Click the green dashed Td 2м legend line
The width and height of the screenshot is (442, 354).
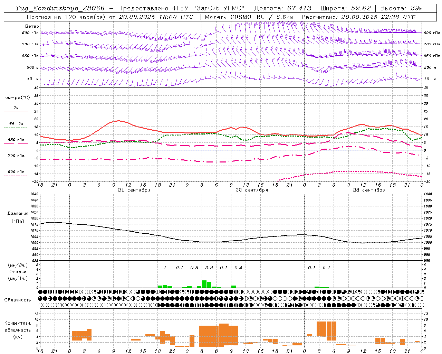click(x=16, y=128)
